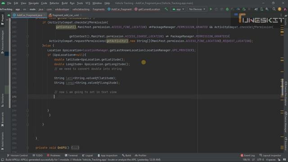Image resolution: width=288 pixels, height=162 pixels.
Task: Click the Apply Changes and Restart Activity icon
Action: pyautogui.click(x=216, y=9)
